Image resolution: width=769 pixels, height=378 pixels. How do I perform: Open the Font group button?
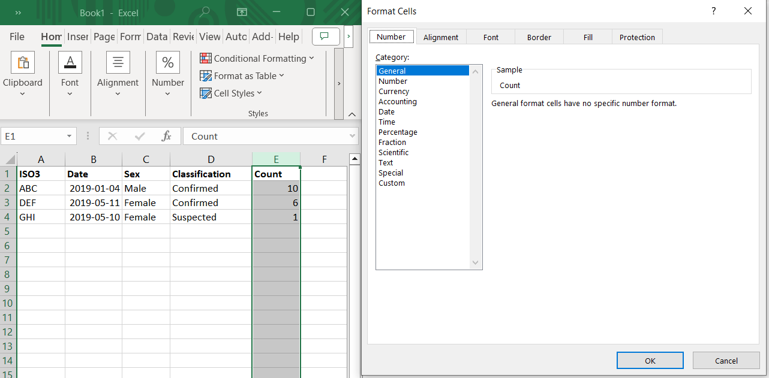[70, 74]
